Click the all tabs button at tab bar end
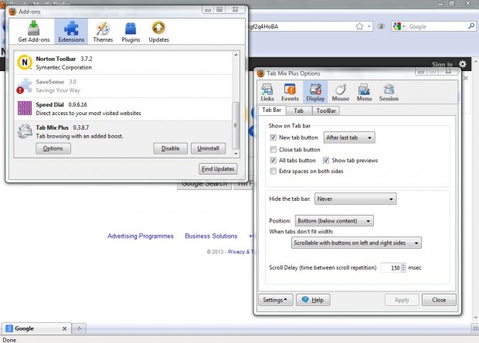Image resolution: width=479 pixels, height=343 pixels. (475, 328)
